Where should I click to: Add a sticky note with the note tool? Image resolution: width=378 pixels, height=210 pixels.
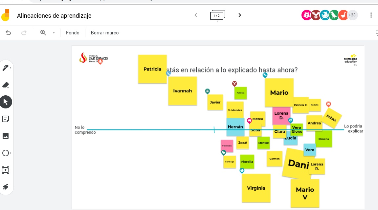click(x=6, y=119)
